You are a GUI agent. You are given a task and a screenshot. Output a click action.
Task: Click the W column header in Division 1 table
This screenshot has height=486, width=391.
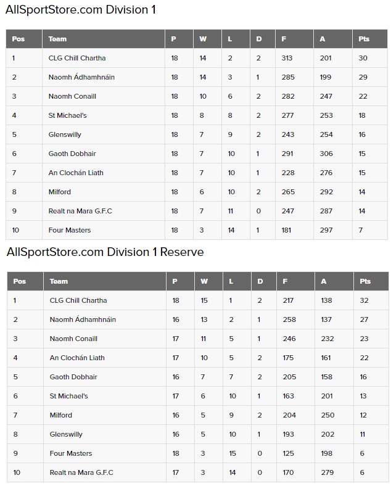pos(203,39)
